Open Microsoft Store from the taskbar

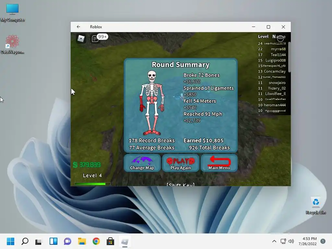pyautogui.click(x=110, y=241)
